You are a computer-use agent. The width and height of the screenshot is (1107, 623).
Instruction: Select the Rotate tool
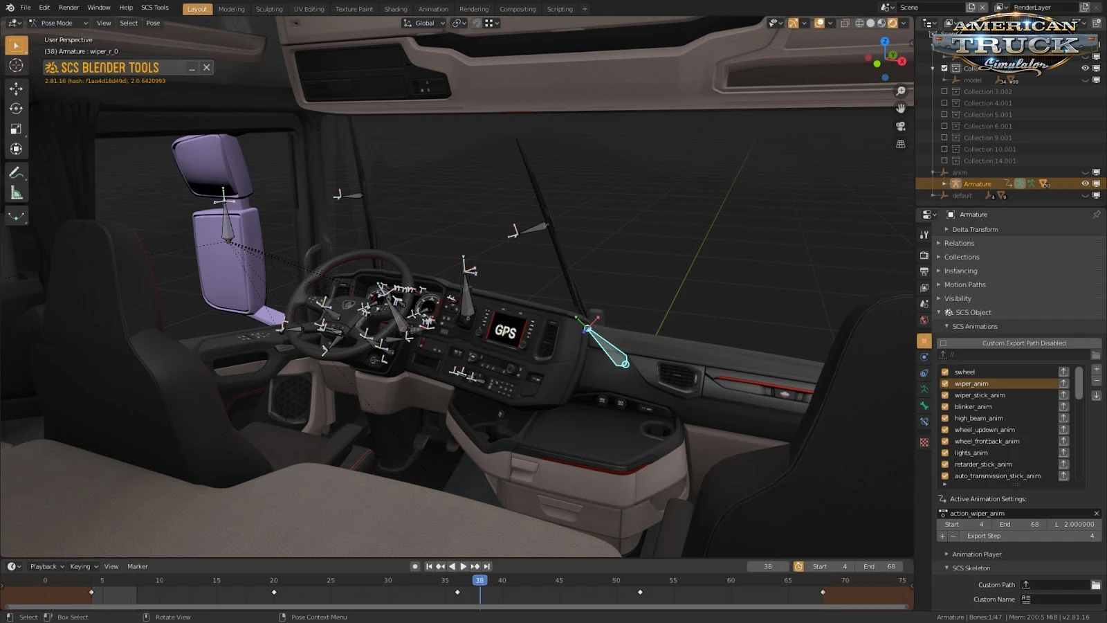[17, 108]
